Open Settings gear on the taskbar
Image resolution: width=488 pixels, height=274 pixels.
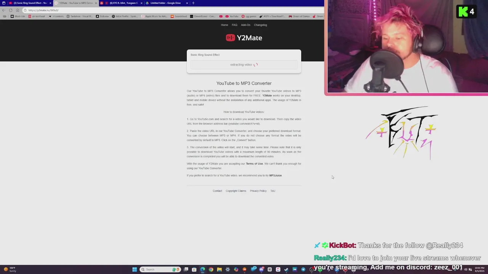(x=228, y=269)
